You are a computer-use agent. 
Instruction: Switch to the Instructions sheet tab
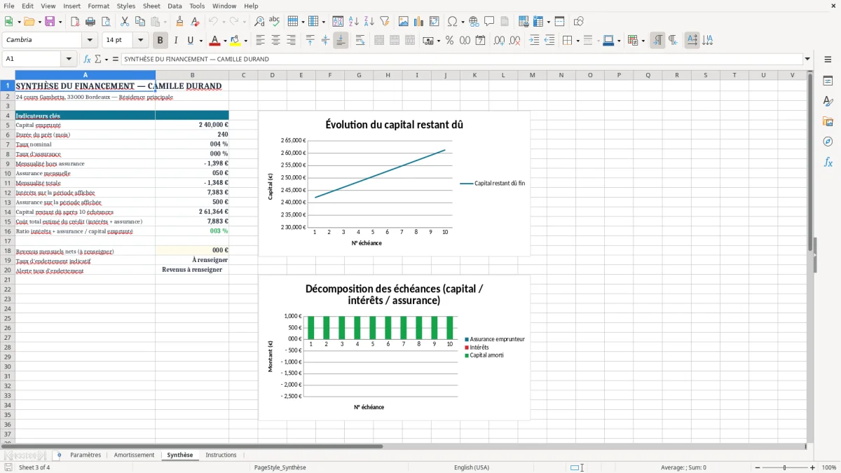click(x=221, y=455)
